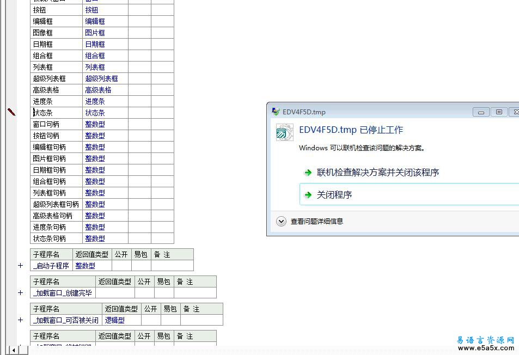This screenshot has width=519, height=355.
Task: Click the green arrow beside 联机检查解决方案并关闭该程序
Action: coord(308,173)
